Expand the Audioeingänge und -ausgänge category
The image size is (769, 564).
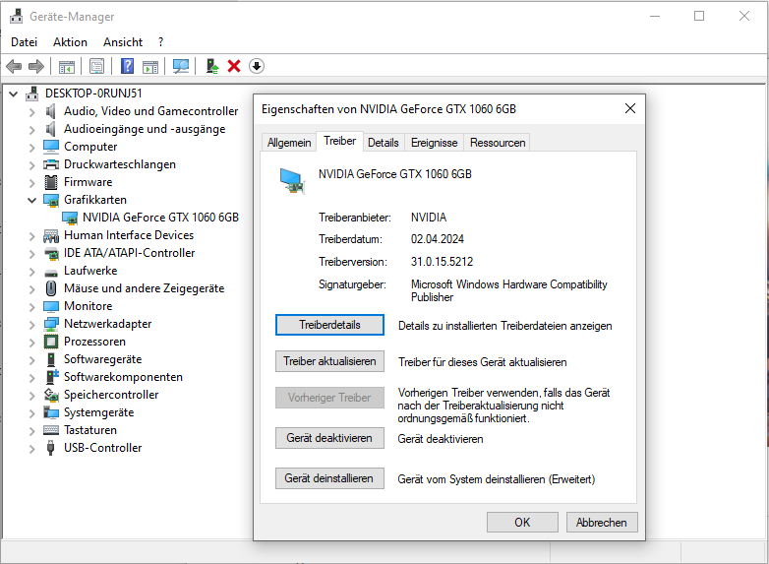[x=31, y=130]
